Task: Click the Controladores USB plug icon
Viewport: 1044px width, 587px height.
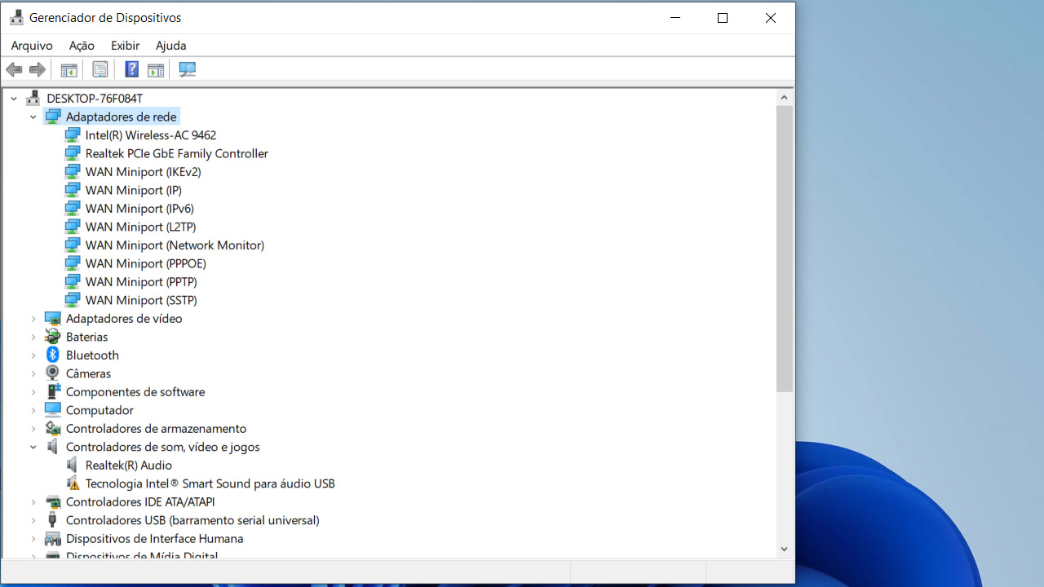Action: (53, 520)
